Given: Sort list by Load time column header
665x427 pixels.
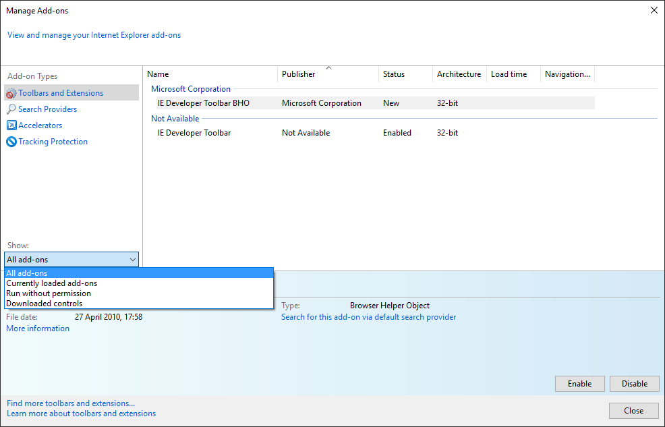Looking at the screenshot, I should (513, 74).
